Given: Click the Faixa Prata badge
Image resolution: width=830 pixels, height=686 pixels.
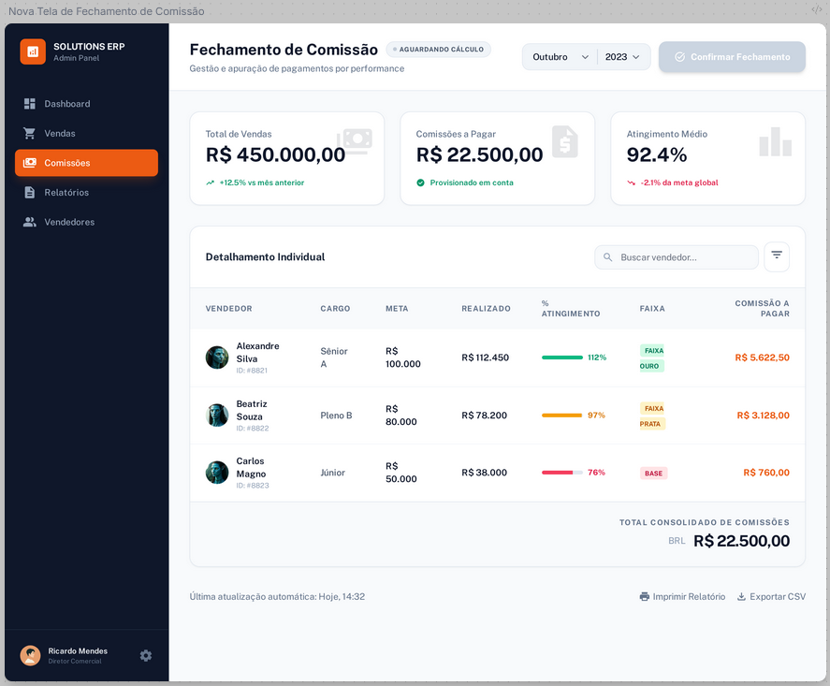Looking at the screenshot, I should pyautogui.click(x=652, y=416).
